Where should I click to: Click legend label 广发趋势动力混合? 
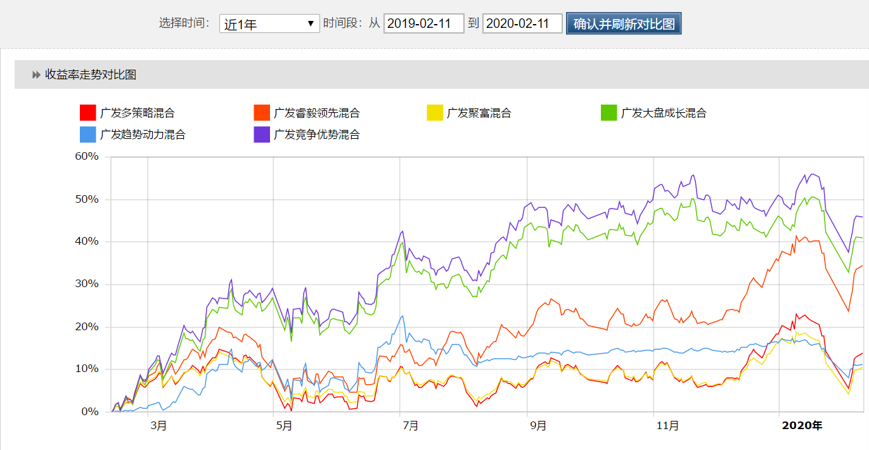click(143, 134)
